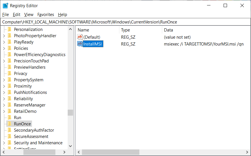Click the PropertySystem folder icon

pos(10,80)
